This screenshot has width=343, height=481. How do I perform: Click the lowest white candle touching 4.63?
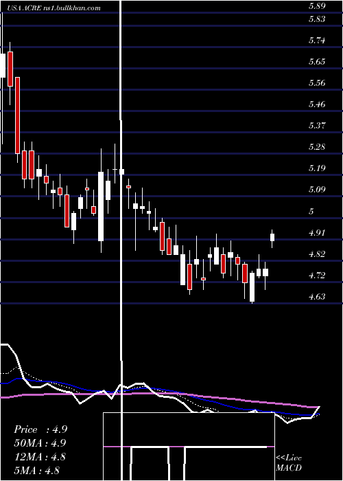pyautogui.click(x=252, y=287)
